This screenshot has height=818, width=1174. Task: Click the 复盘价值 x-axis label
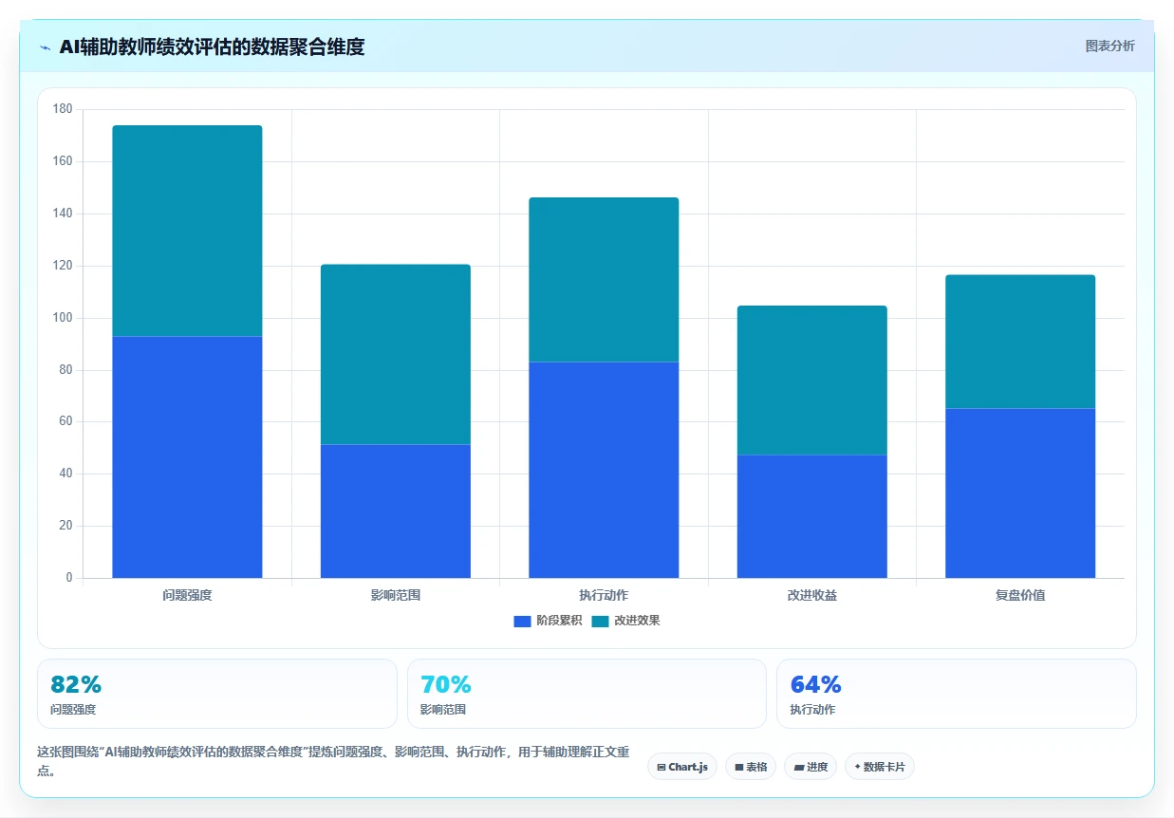coord(1020,596)
